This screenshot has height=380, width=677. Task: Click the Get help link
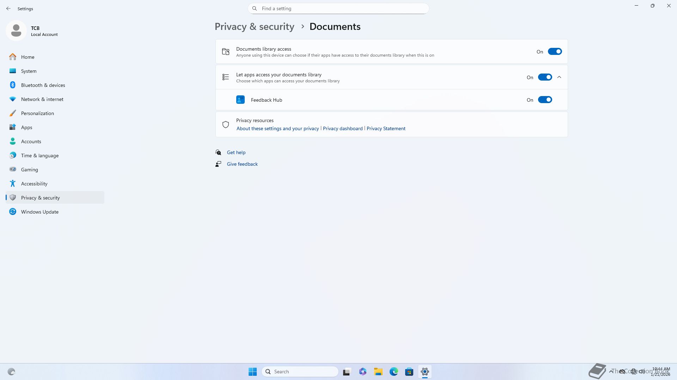coord(236,152)
